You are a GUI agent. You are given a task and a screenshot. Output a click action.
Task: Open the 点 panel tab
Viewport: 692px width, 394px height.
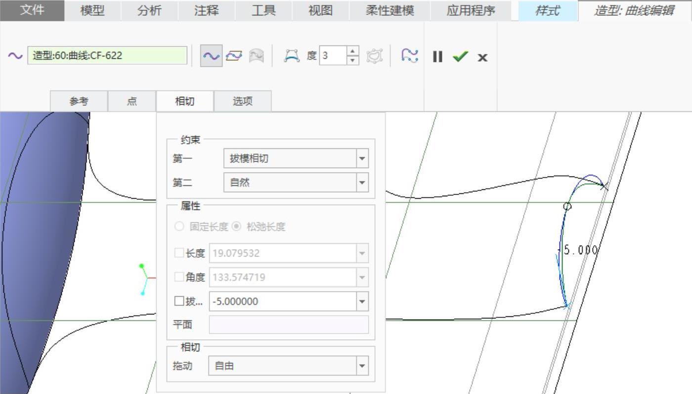click(x=132, y=101)
